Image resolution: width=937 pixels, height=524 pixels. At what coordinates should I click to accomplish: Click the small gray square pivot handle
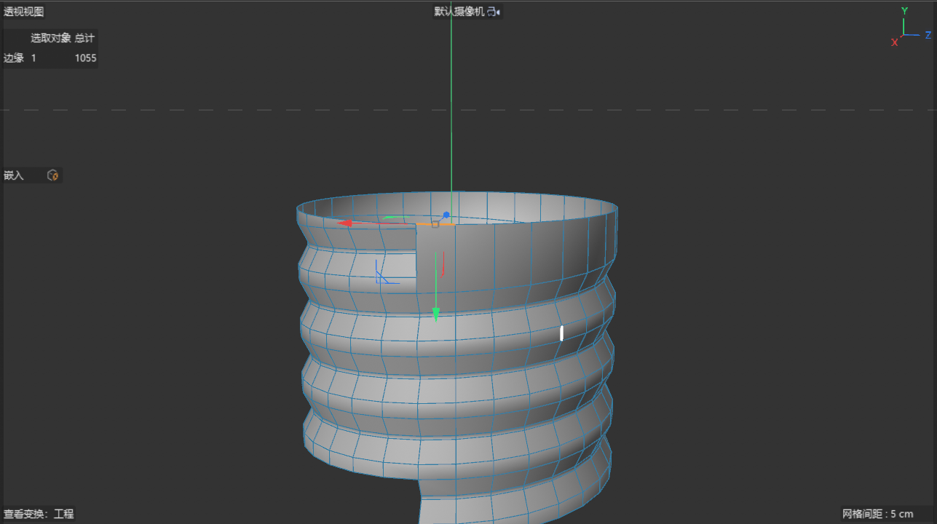(x=435, y=224)
